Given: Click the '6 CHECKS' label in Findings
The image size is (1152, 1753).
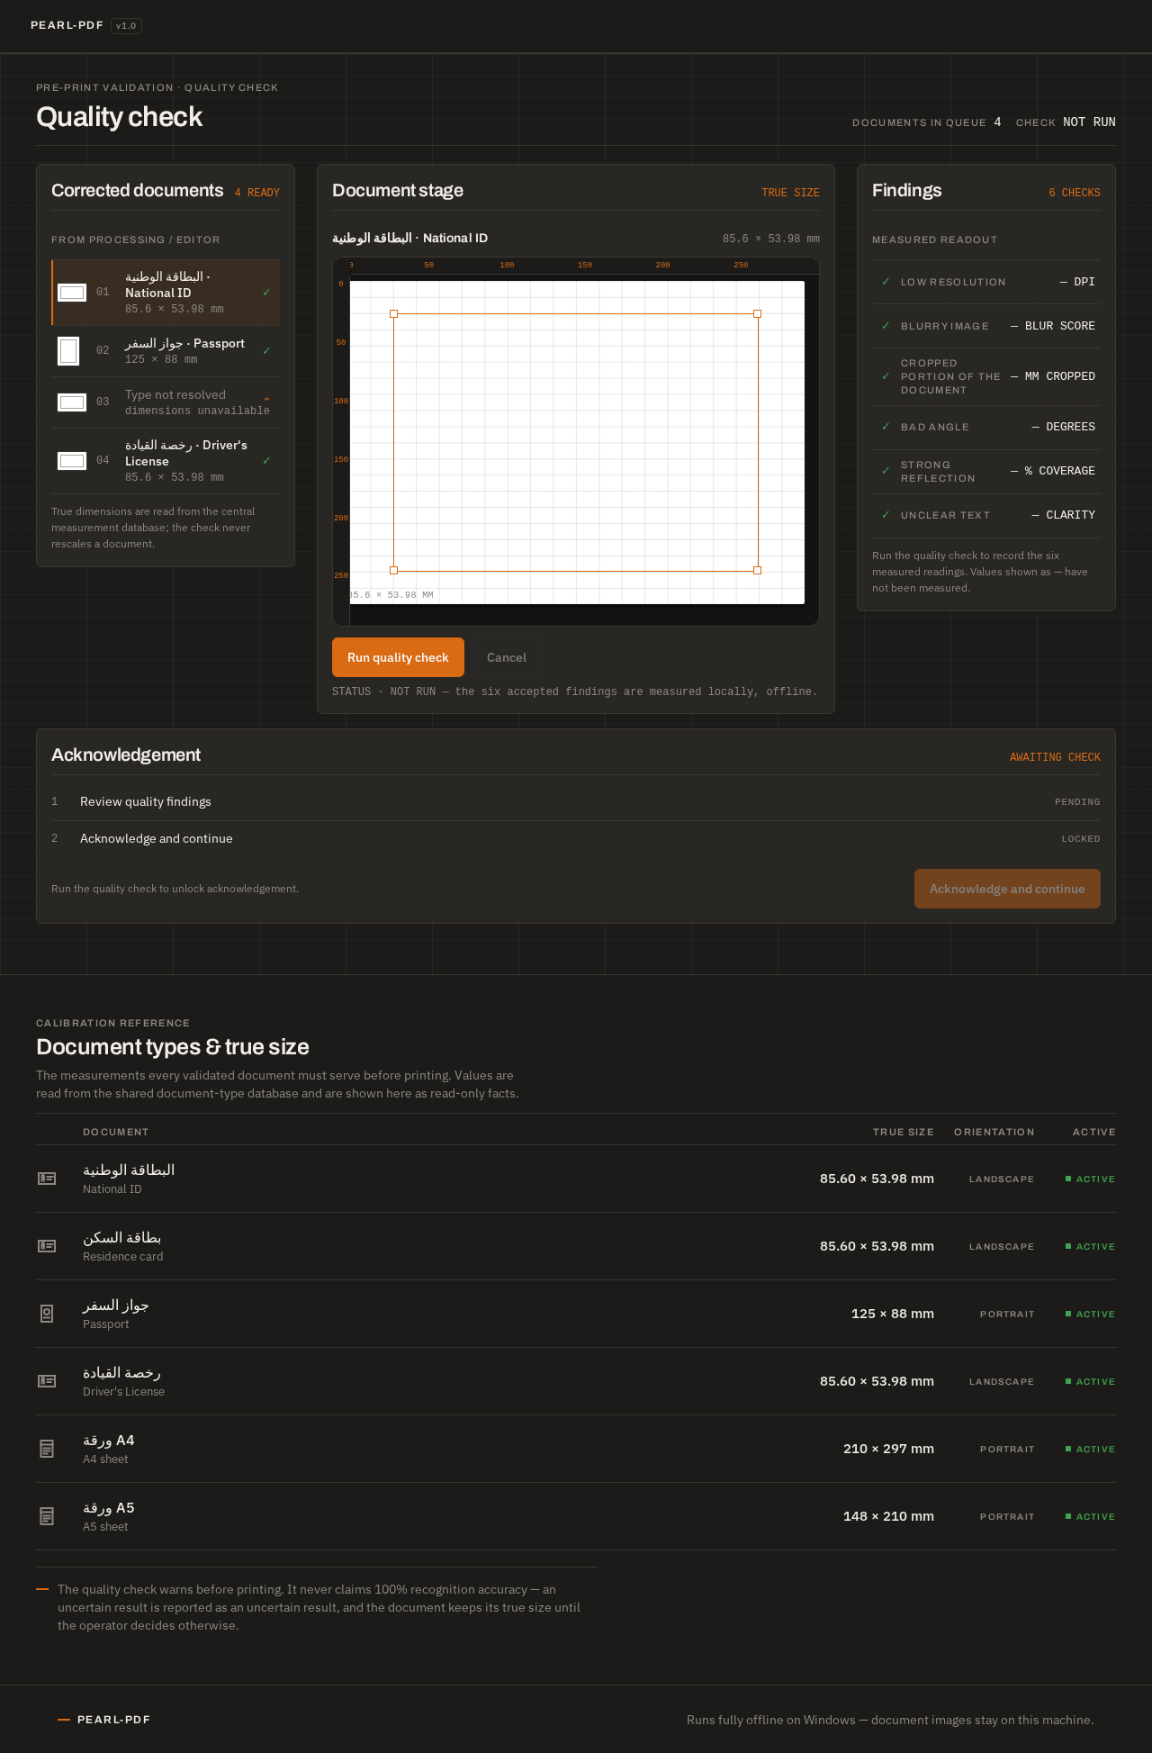Looking at the screenshot, I should click(1075, 193).
